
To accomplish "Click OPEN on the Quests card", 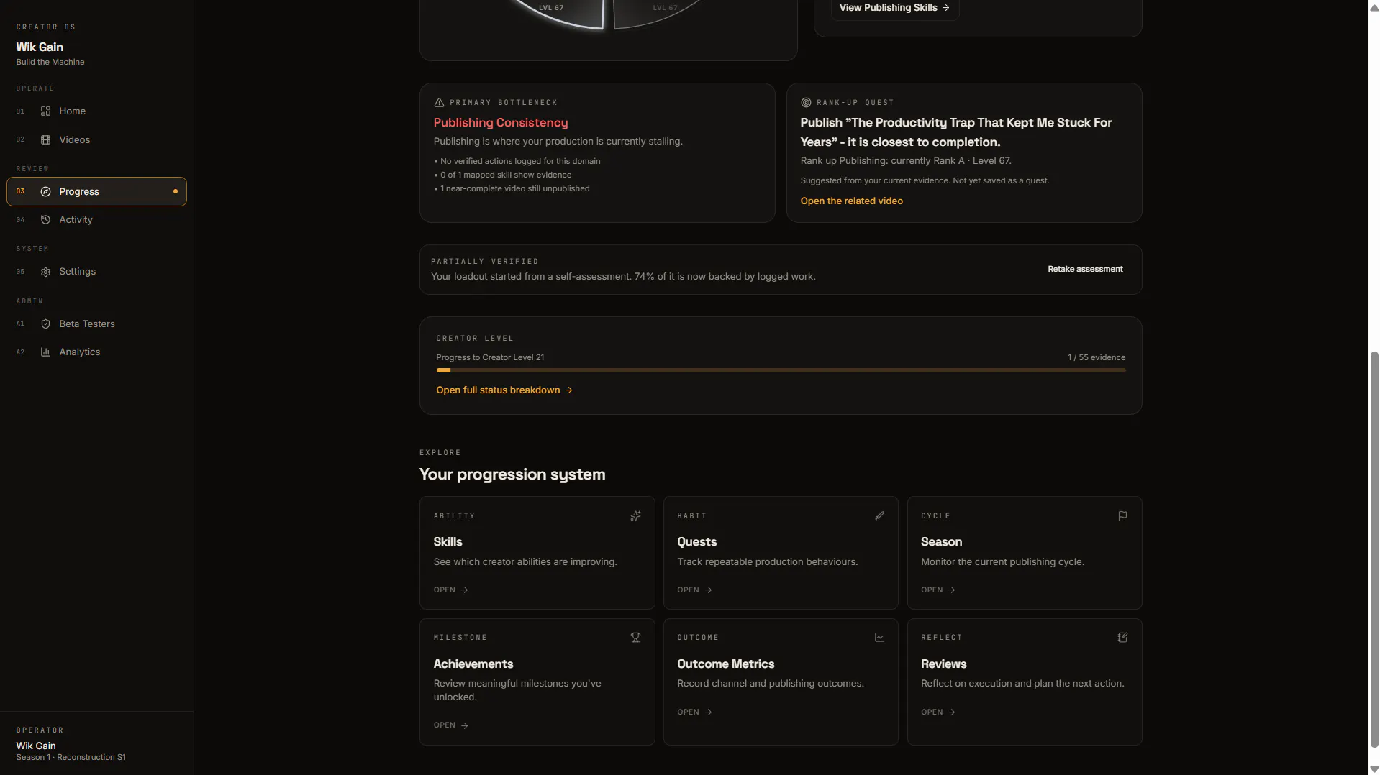I will (694, 590).
